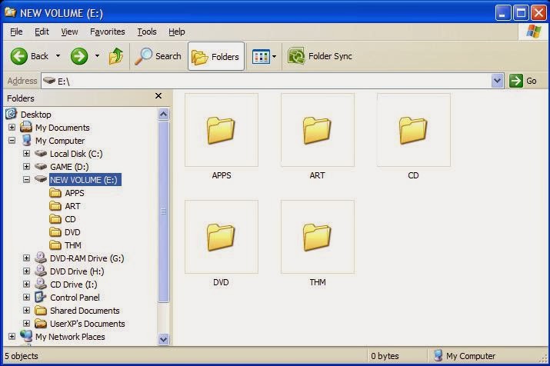Collapse My Computer tree node

tap(12, 140)
